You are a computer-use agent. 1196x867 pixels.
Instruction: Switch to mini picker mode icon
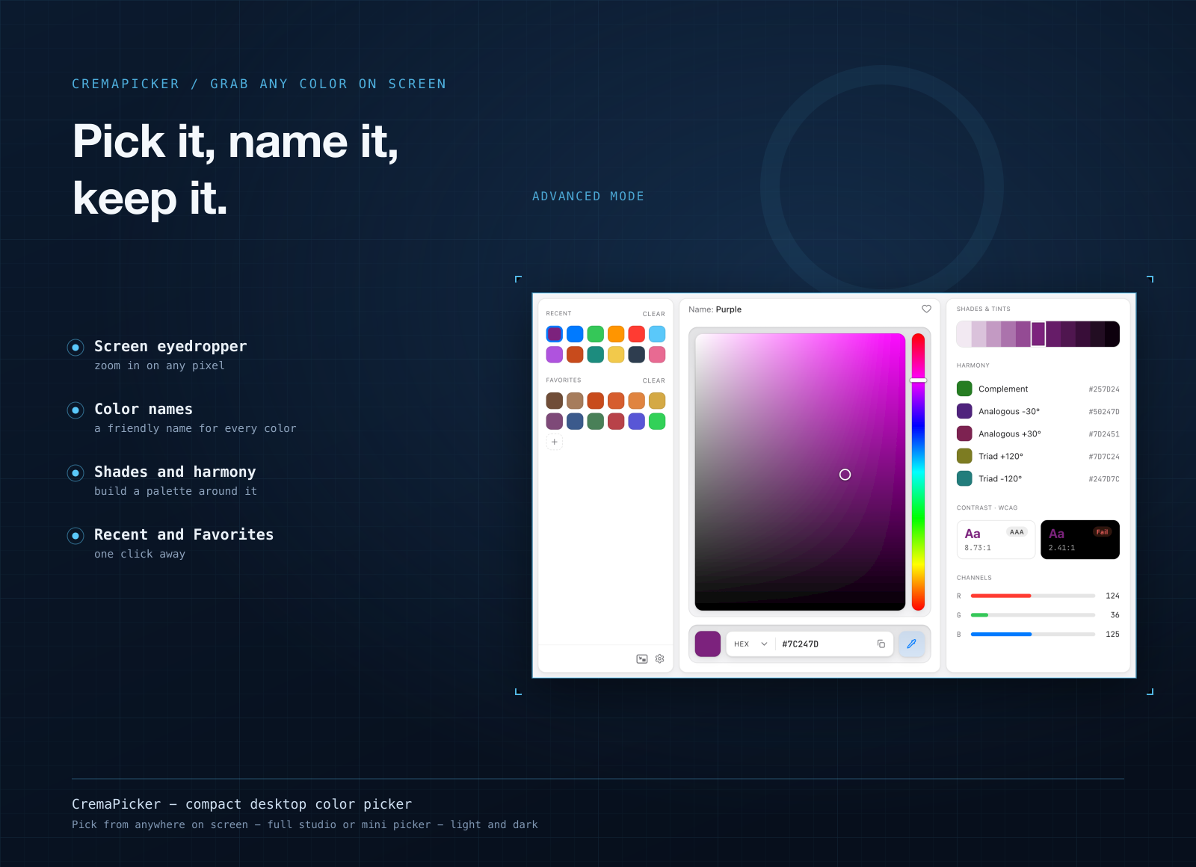click(641, 658)
